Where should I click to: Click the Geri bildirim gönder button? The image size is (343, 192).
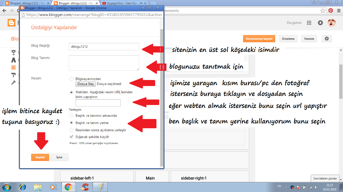325,178
